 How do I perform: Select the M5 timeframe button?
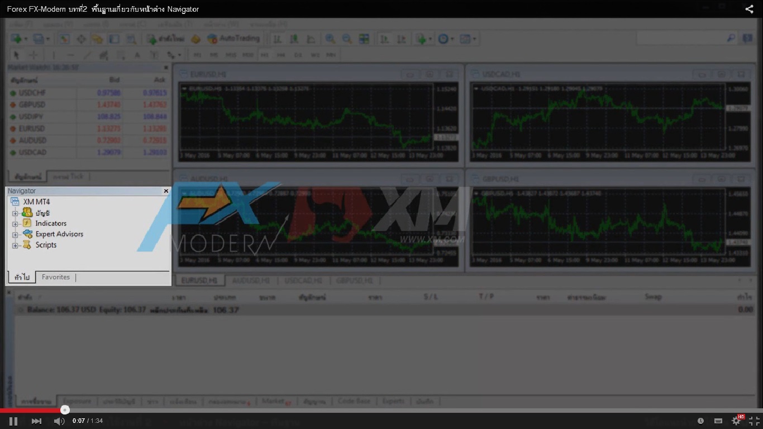click(213, 55)
